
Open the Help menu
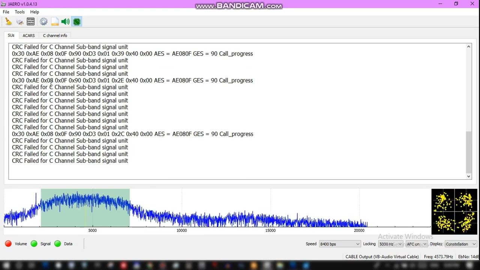tap(34, 12)
